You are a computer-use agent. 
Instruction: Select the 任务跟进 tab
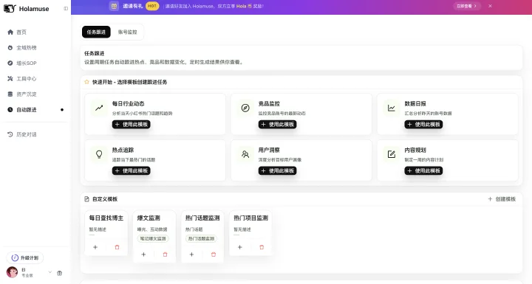coord(96,32)
